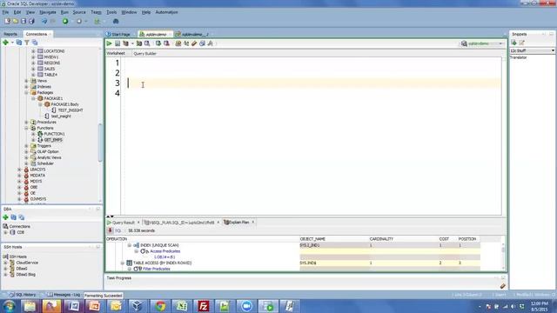Switch to the Start Page tab
Image resolution: width=557 pixels, height=313 pixels.
120,35
